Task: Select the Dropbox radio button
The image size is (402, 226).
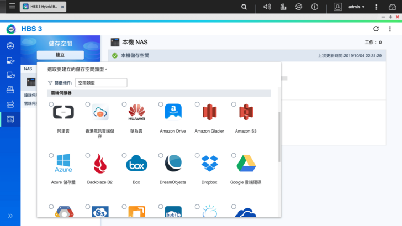Action: [x=197, y=155]
